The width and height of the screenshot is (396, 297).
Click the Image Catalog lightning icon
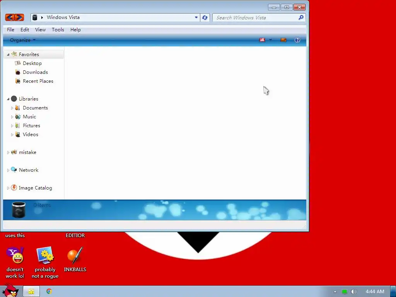14,188
